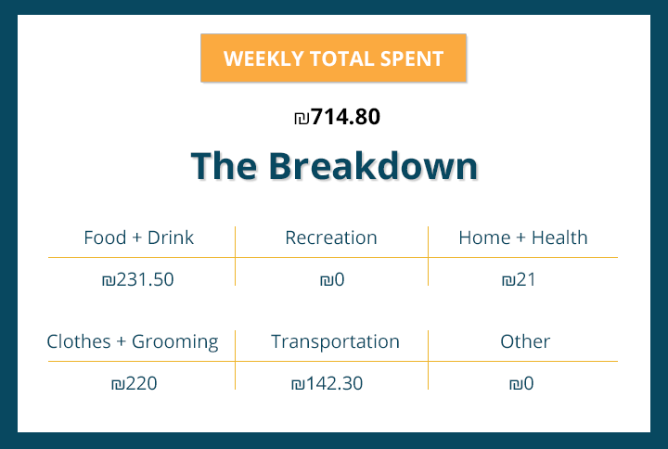Click the Weekly Total Spent button
668x449 pixels.
tap(333, 58)
